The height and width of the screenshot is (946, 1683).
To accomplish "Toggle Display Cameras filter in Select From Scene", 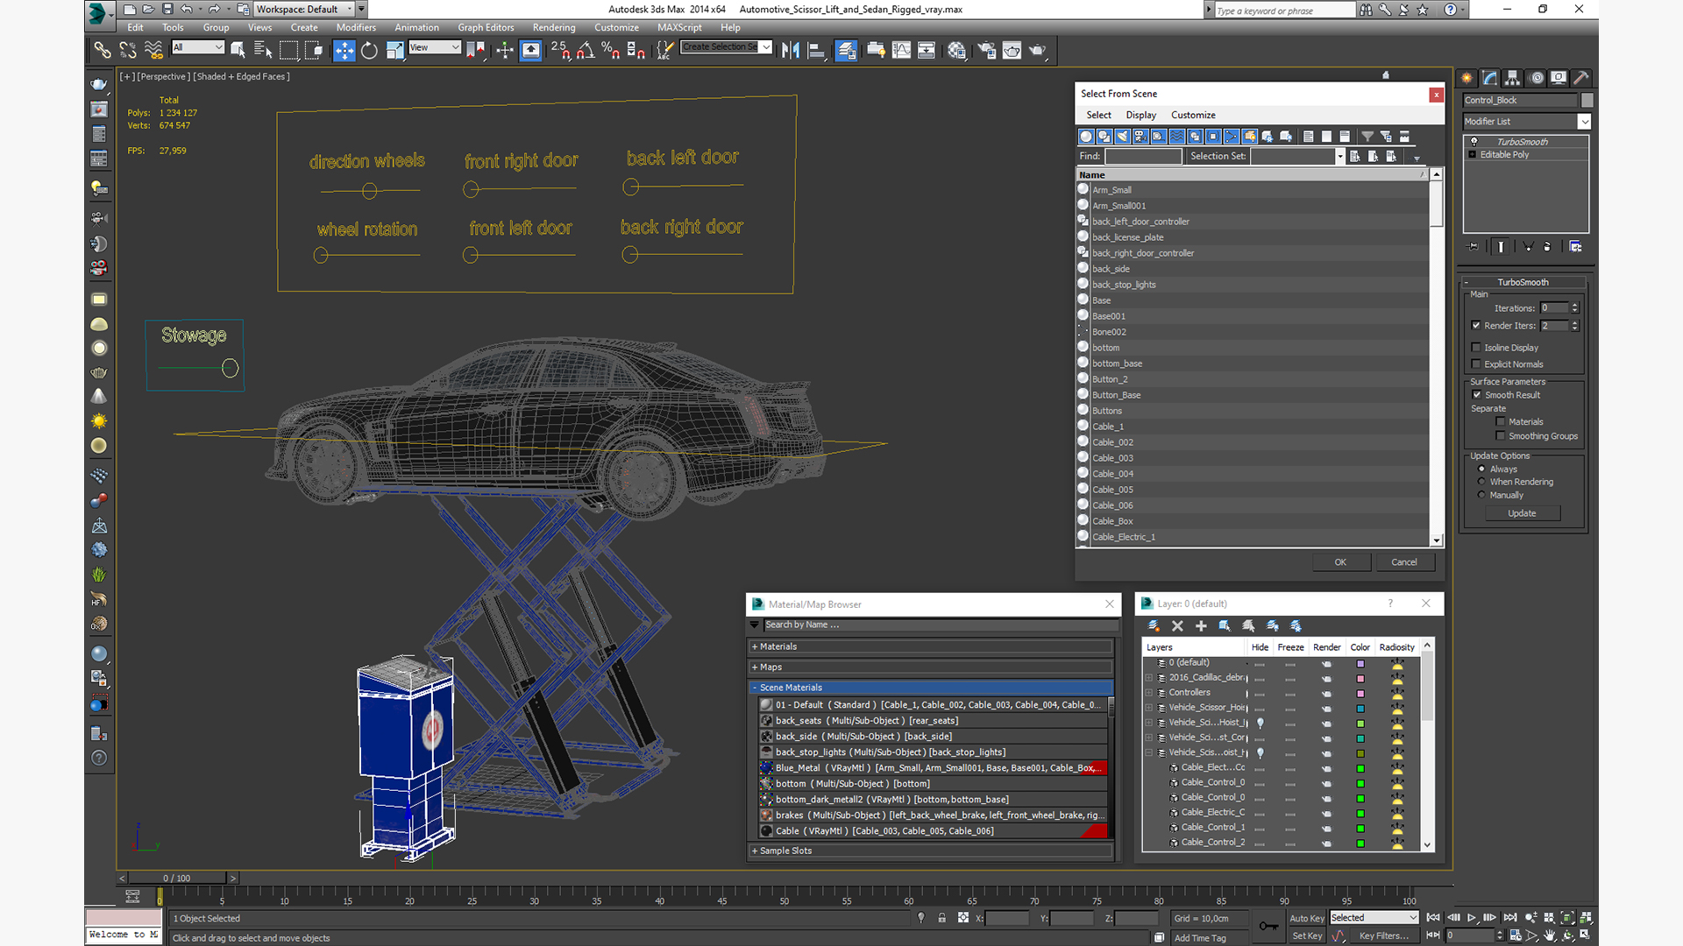I will tap(1140, 137).
